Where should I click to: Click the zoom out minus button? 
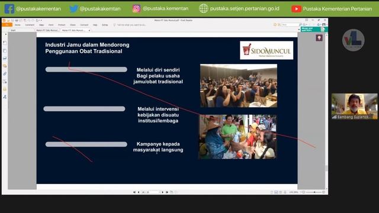(x=304, y=192)
